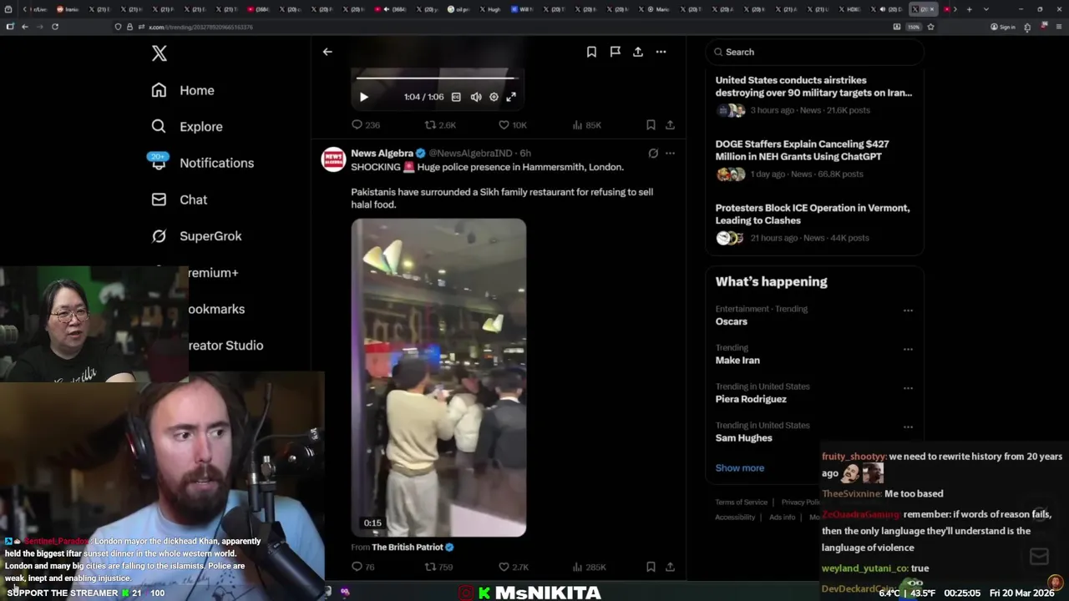
Task: Bookmark the News Algebra post
Action: click(651, 567)
